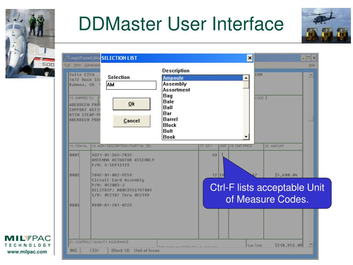The width and height of the screenshot is (353, 265).
Task: Open the Help menu in FormEditor window
Action: [x=312, y=65]
